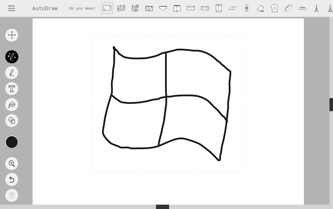Choose the eraser suggestion
Screen dimensions: 333x209
point(261,8)
